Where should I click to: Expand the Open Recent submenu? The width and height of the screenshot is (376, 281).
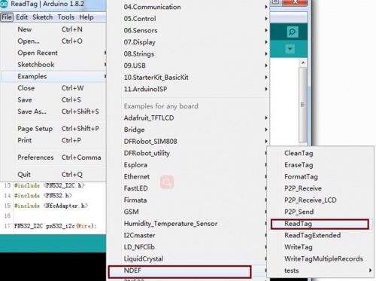[x=53, y=53]
